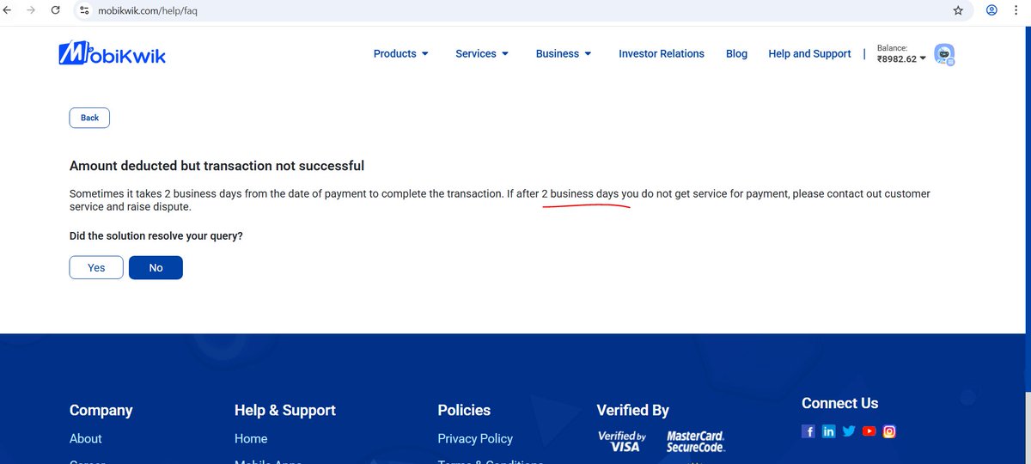Open the Privacy Policy footer link
The image size is (1031, 464).
pos(475,438)
